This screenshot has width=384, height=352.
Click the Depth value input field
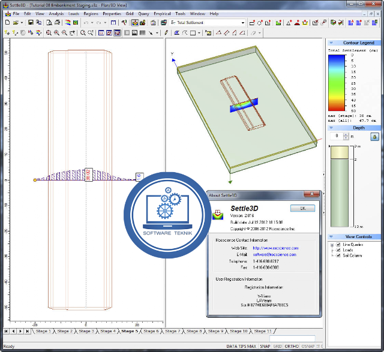337,136
